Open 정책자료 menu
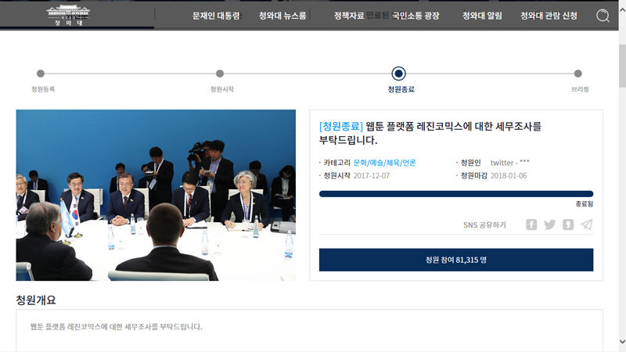 (x=349, y=16)
